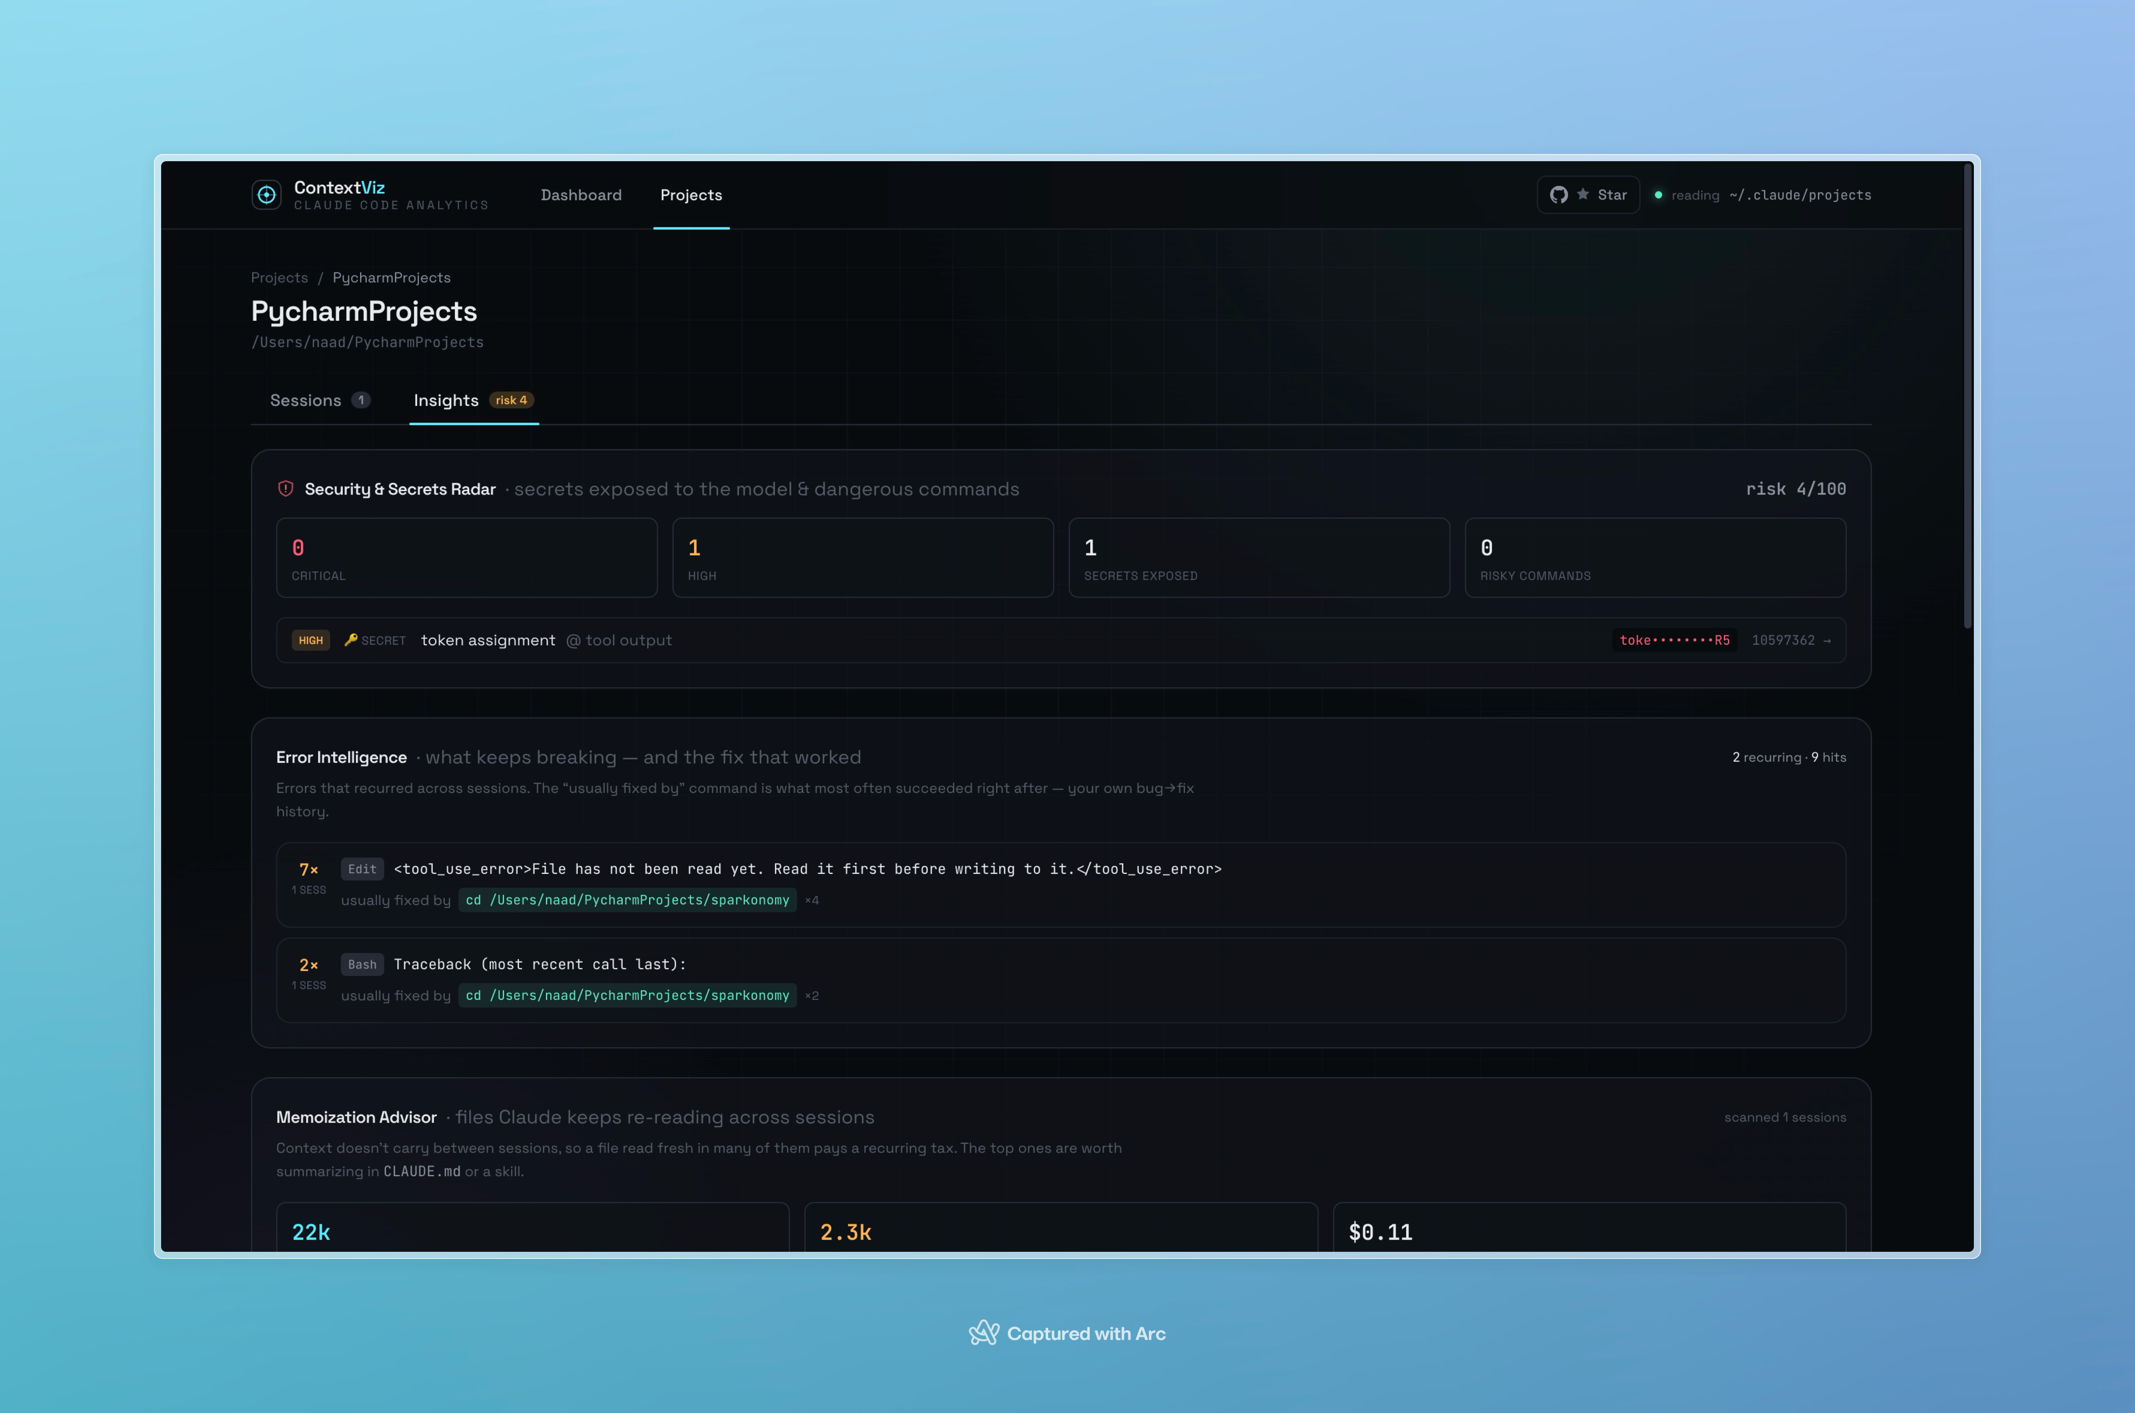Click the 2× recurrence count

309,965
